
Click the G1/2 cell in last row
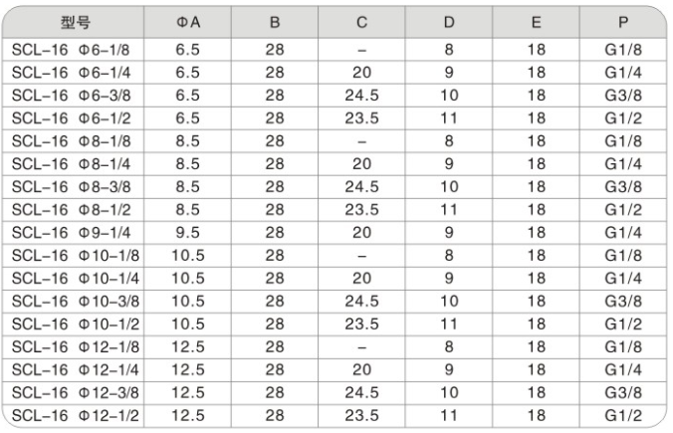pos(623,415)
